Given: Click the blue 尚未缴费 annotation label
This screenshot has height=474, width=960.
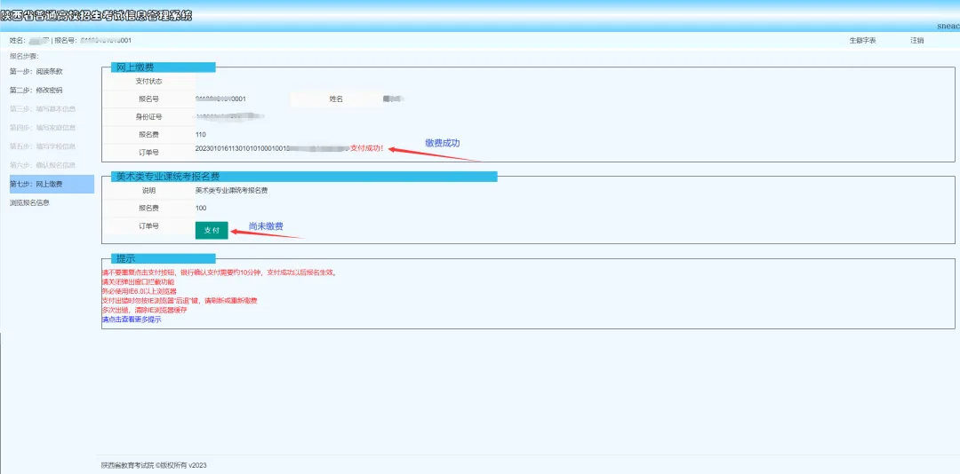Looking at the screenshot, I should tap(266, 226).
